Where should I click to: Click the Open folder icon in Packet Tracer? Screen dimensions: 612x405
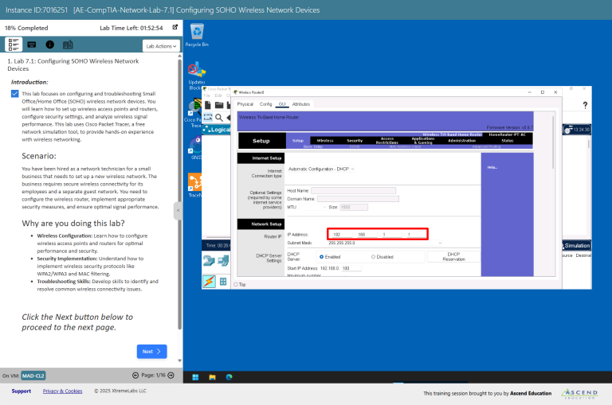point(219,105)
